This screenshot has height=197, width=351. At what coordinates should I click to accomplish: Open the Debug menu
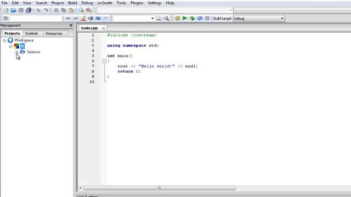[87, 3]
